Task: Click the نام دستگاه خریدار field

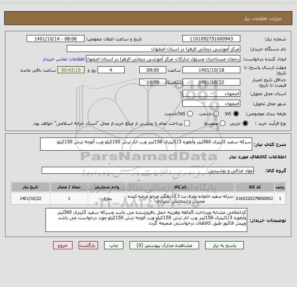Action: click(x=154, y=49)
